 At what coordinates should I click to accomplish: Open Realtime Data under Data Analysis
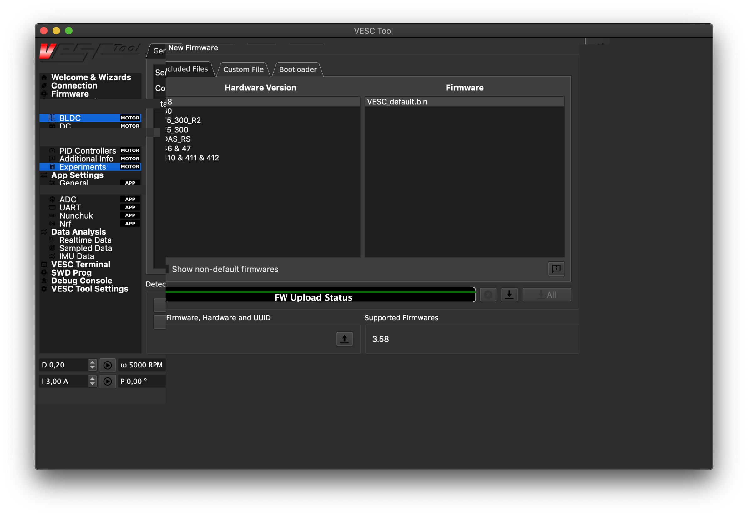point(85,240)
